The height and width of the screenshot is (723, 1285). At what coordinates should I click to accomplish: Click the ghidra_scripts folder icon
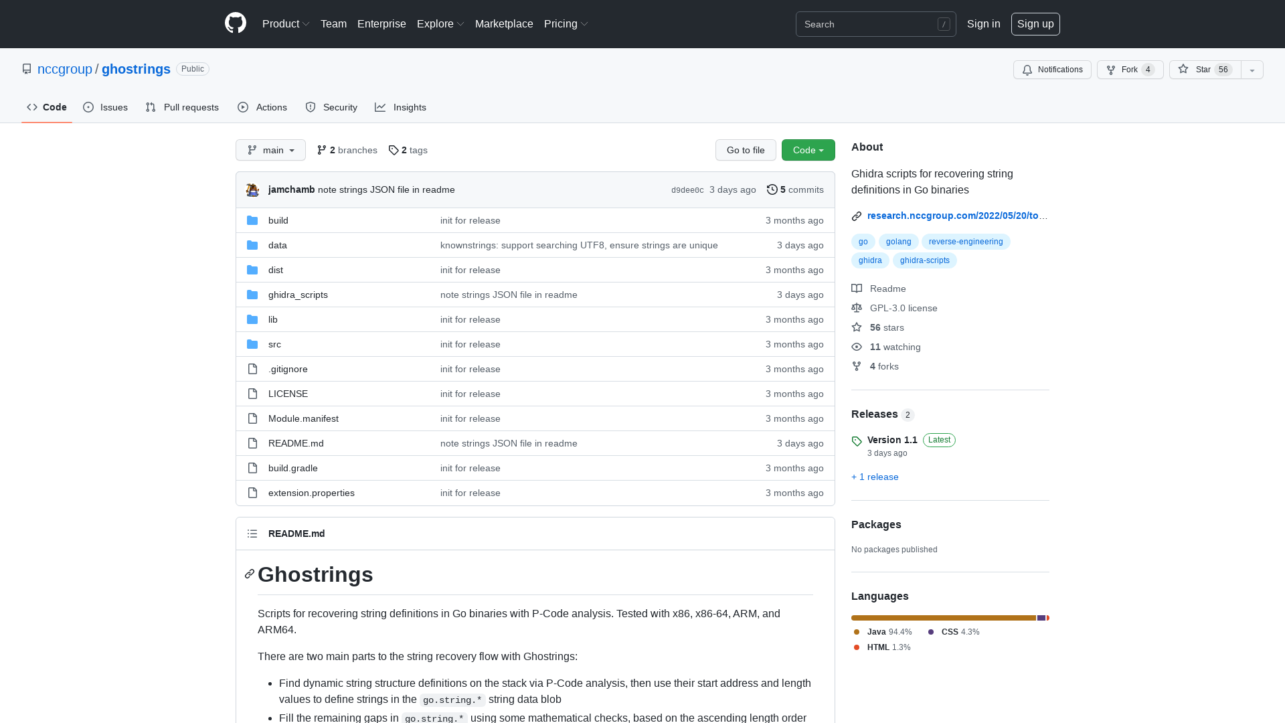click(252, 295)
